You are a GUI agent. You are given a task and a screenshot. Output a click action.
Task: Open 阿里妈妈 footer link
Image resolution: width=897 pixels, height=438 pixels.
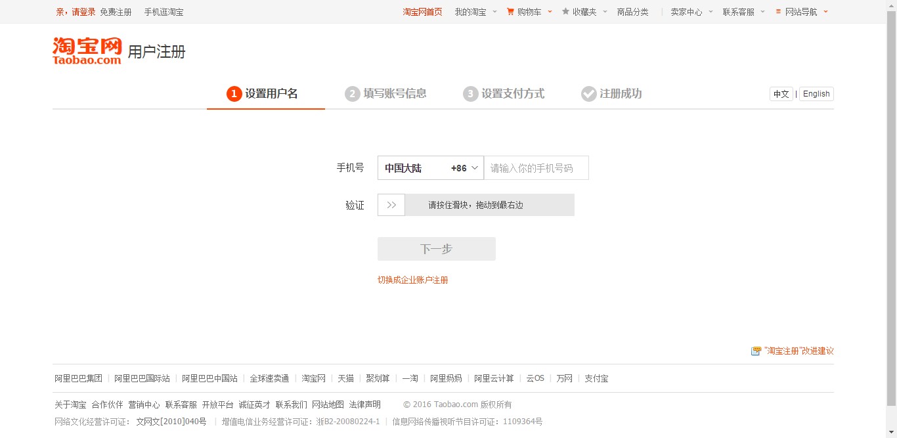point(447,378)
